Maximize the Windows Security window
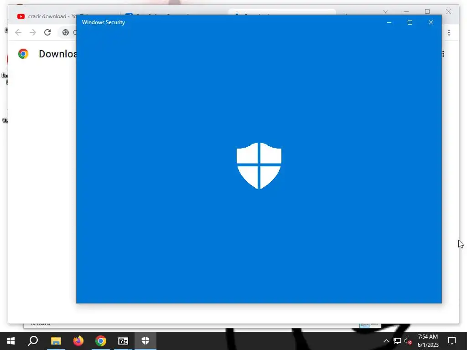Viewport: 467px width, 350px height. point(410,22)
